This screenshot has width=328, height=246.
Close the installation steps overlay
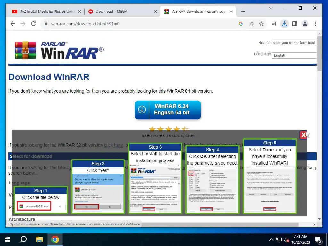(x=303, y=135)
